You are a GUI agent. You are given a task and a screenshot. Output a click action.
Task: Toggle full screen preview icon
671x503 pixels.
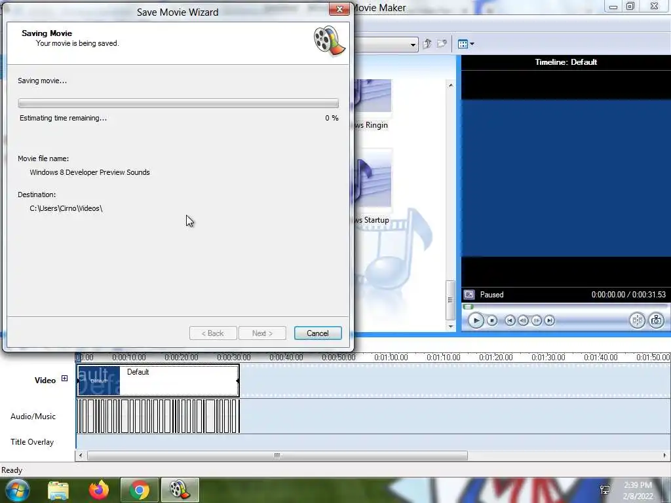click(x=469, y=295)
